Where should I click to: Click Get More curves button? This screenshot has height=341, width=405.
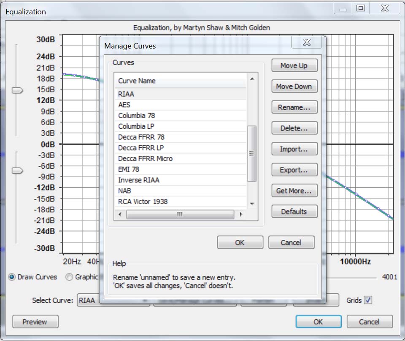click(x=294, y=191)
